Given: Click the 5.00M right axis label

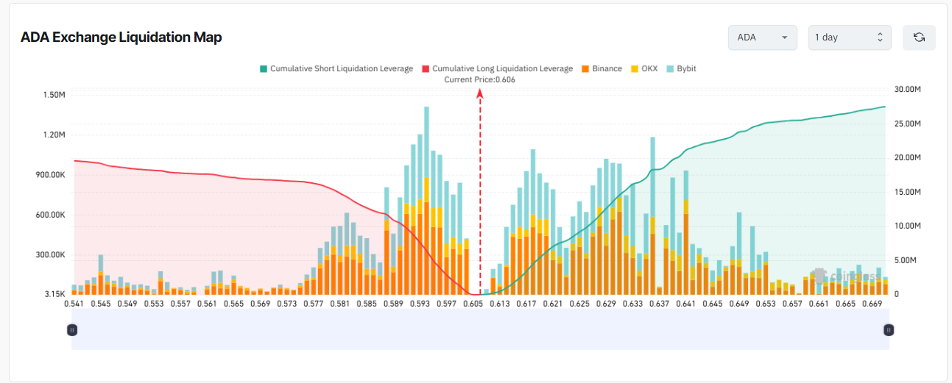Looking at the screenshot, I should point(906,260).
